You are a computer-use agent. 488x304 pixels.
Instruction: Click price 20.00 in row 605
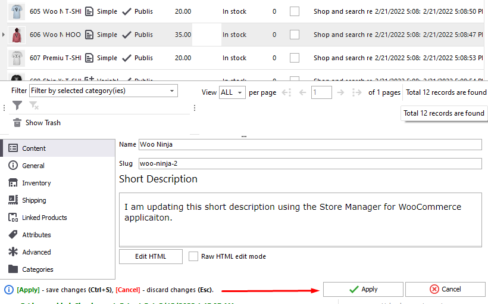(183, 11)
